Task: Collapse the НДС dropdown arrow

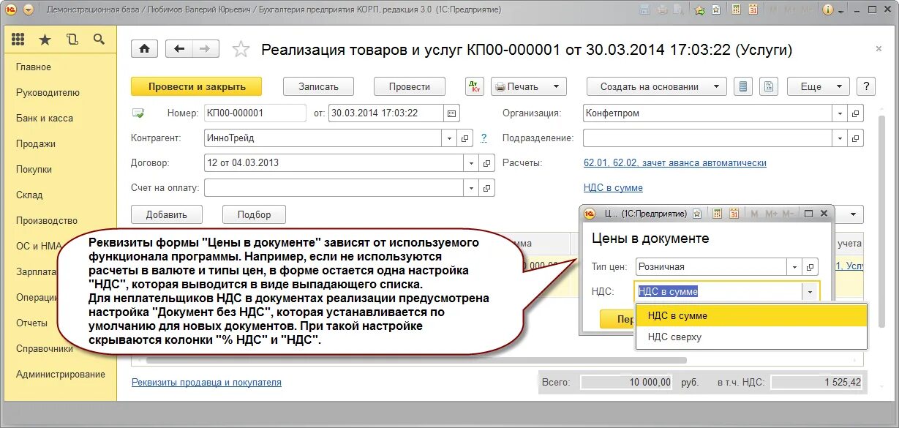Action: [x=810, y=291]
